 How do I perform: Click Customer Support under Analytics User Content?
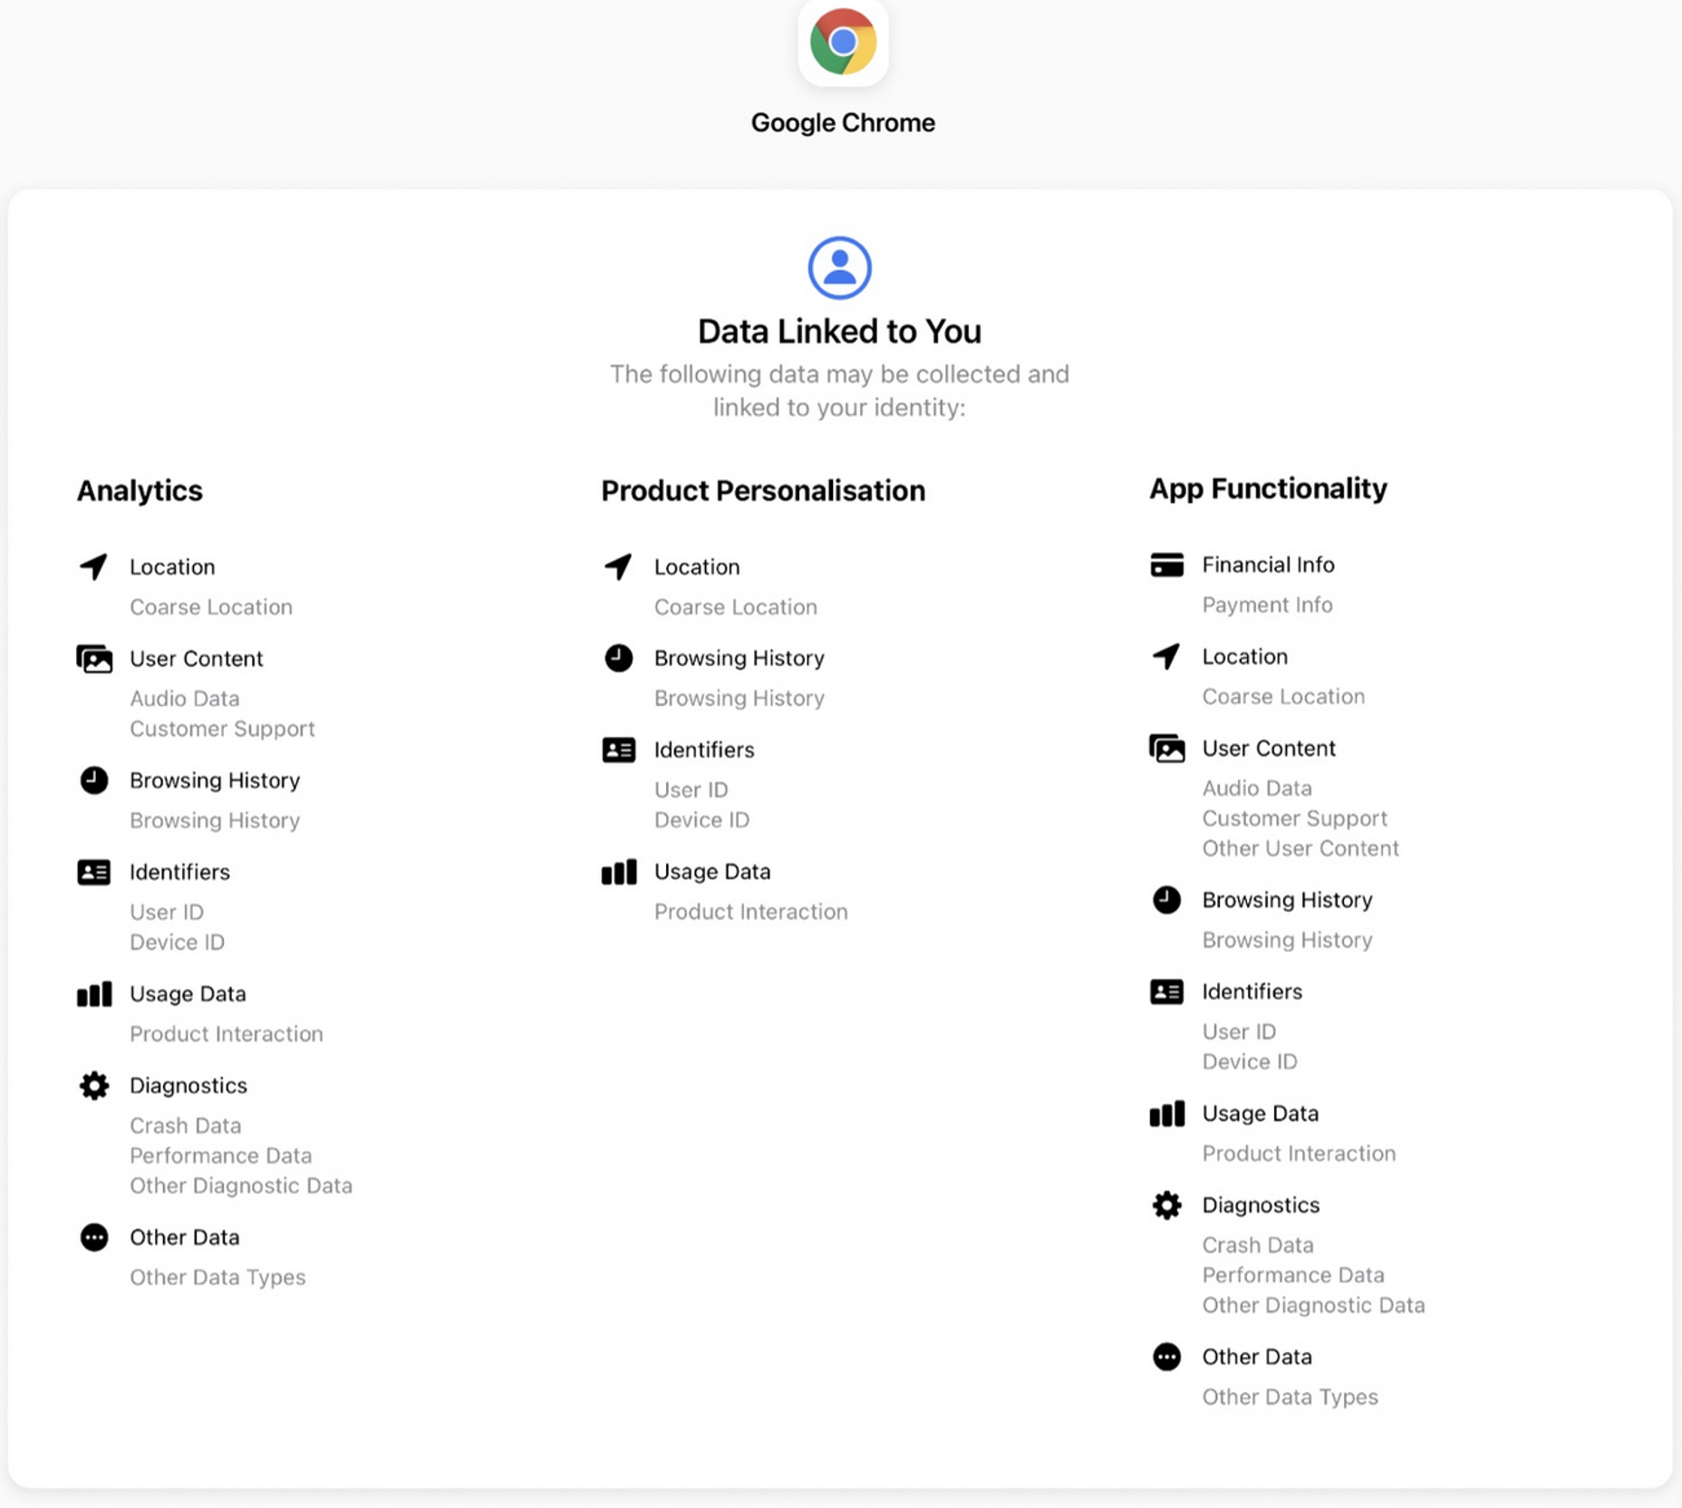pyautogui.click(x=222, y=729)
